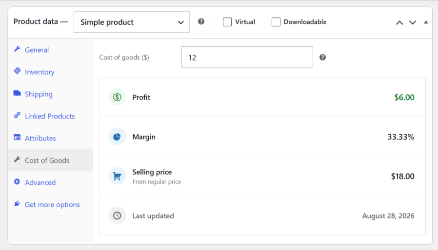Click the Downloadable label text
This screenshot has height=250, width=438.
click(x=305, y=22)
